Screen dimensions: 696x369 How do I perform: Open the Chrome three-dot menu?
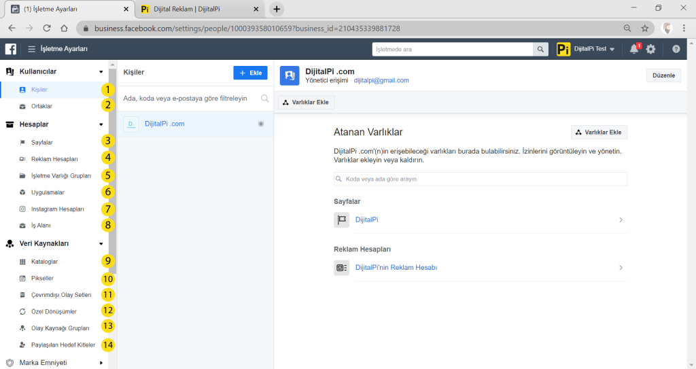(684, 29)
